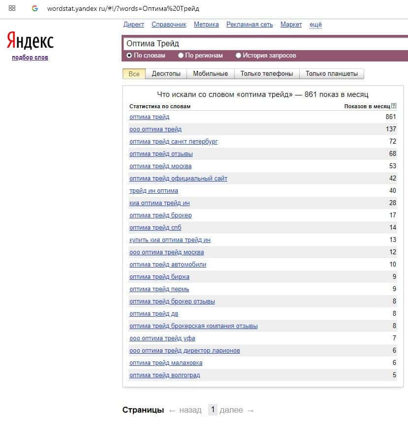The height and width of the screenshot is (421, 408).
Task: Click the 861 impressions count value
Action: [391, 117]
